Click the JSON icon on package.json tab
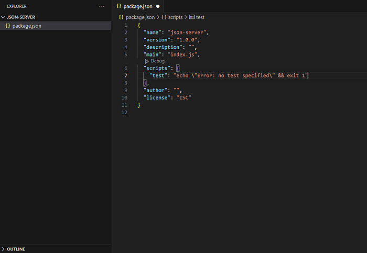This screenshot has width=367, height=253. (119, 6)
